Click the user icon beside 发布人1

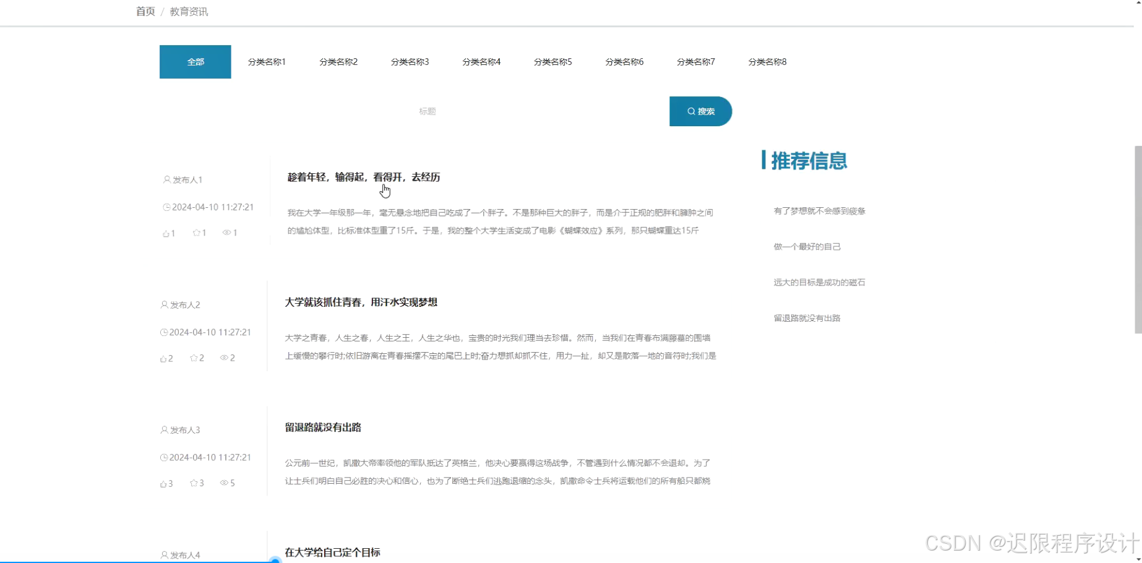coord(166,179)
